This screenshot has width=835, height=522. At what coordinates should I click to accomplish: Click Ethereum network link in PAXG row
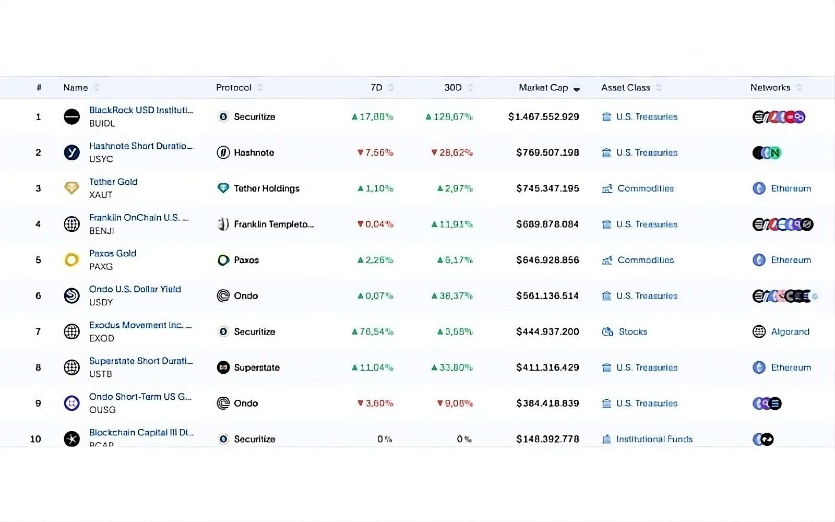click(791, 260)
